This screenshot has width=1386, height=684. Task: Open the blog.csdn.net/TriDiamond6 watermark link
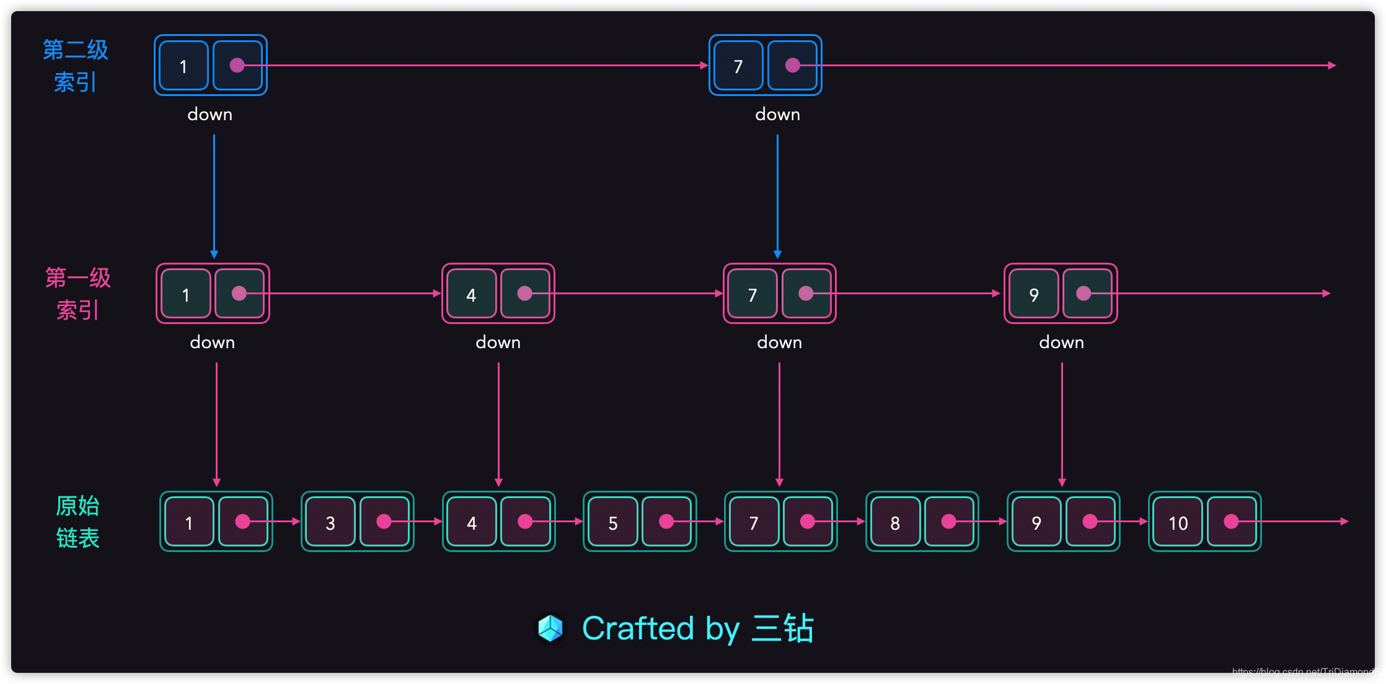tap(1305, 672)
